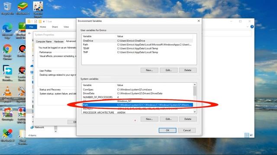277x155 pixels.
Task: Switch to Computer Name tab in System Properties
Action: point(44,41)
